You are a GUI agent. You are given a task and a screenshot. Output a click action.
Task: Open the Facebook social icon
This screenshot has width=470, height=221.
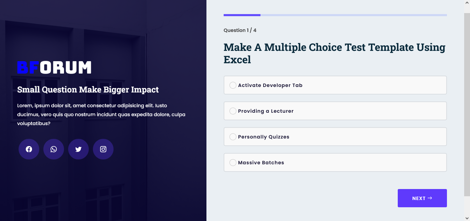(x=29, y=149)
